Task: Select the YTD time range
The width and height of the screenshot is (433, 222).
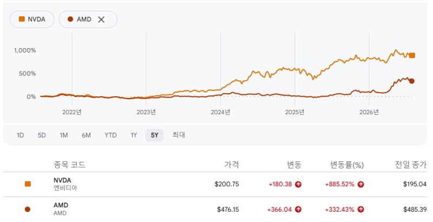Action: tap(110, 135)
